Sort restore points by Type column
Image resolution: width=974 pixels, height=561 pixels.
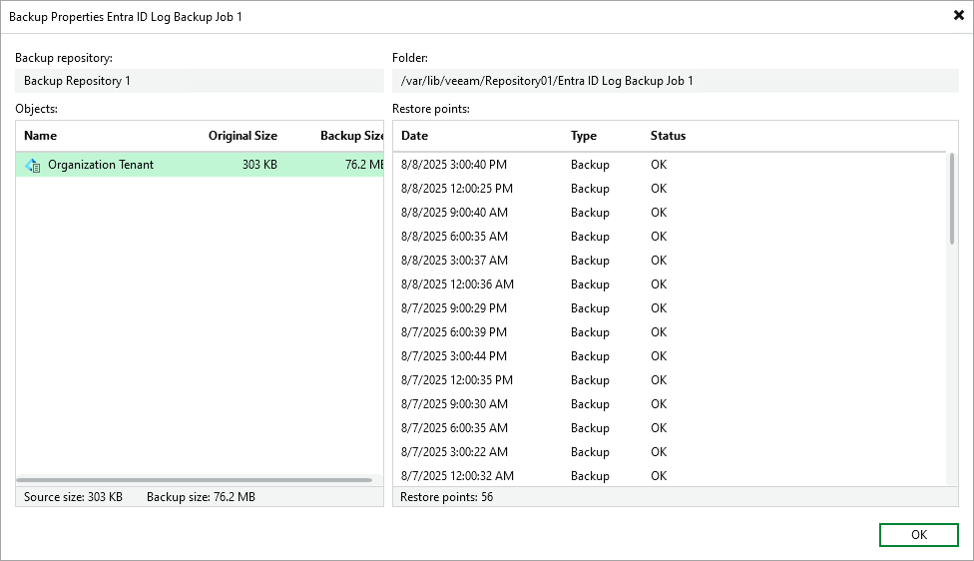(x=583, y=136)
